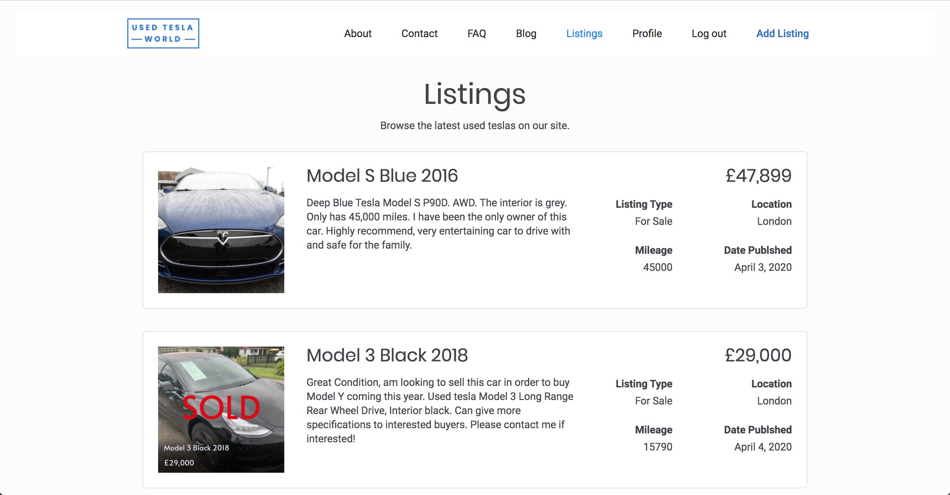Click the 45000 mileage on Model S listing

click(658, 267)
